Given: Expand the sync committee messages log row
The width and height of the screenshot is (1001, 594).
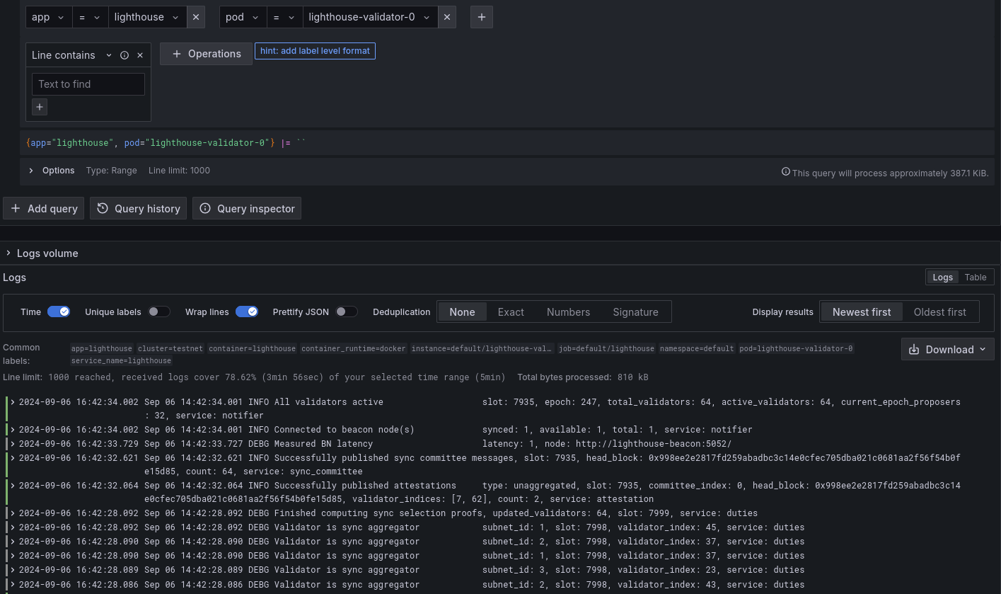Looking at the screenshot, I should click(13, 458).
